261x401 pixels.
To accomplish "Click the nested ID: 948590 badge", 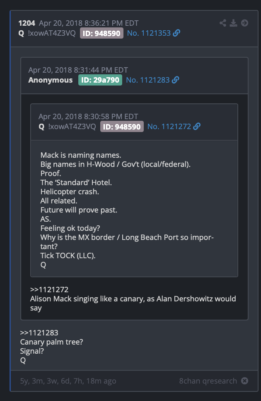I will (x=122, y=127).
